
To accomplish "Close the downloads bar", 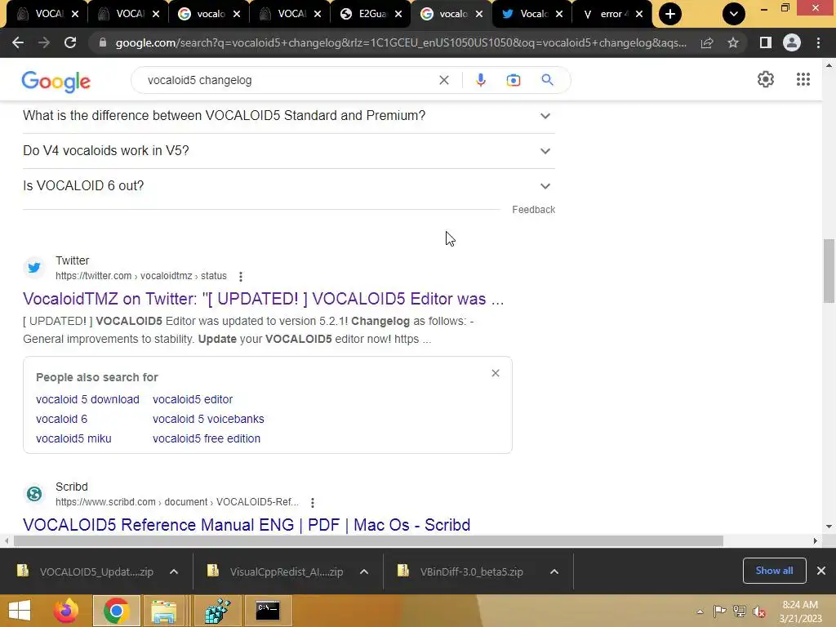I will pos(821,571).
